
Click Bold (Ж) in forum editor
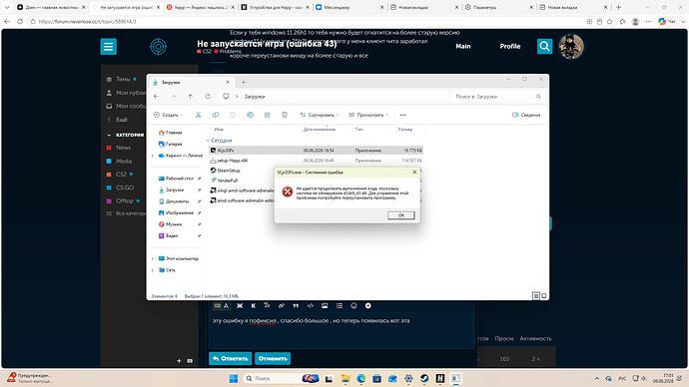[x=240, y=306]
